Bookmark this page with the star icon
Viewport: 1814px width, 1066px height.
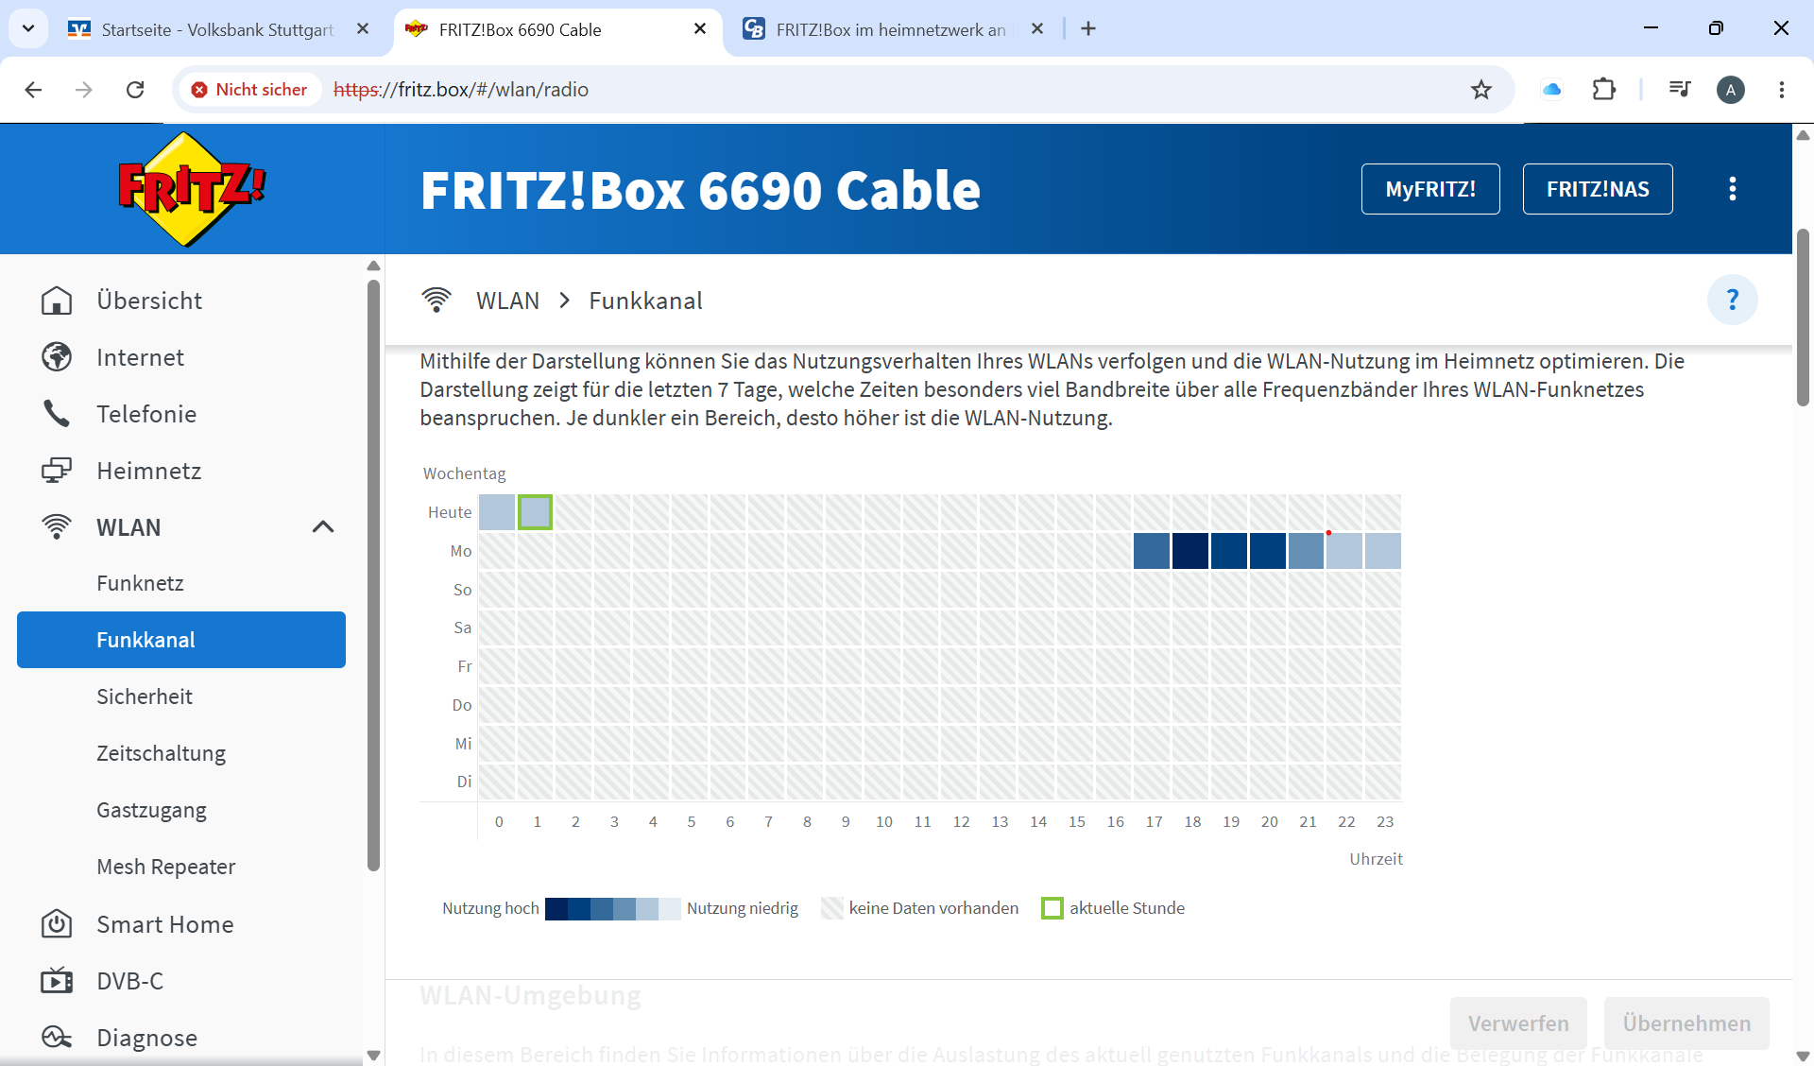point(1481,90)
